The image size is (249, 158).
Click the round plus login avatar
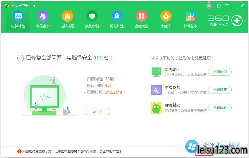tap(237, 21)
